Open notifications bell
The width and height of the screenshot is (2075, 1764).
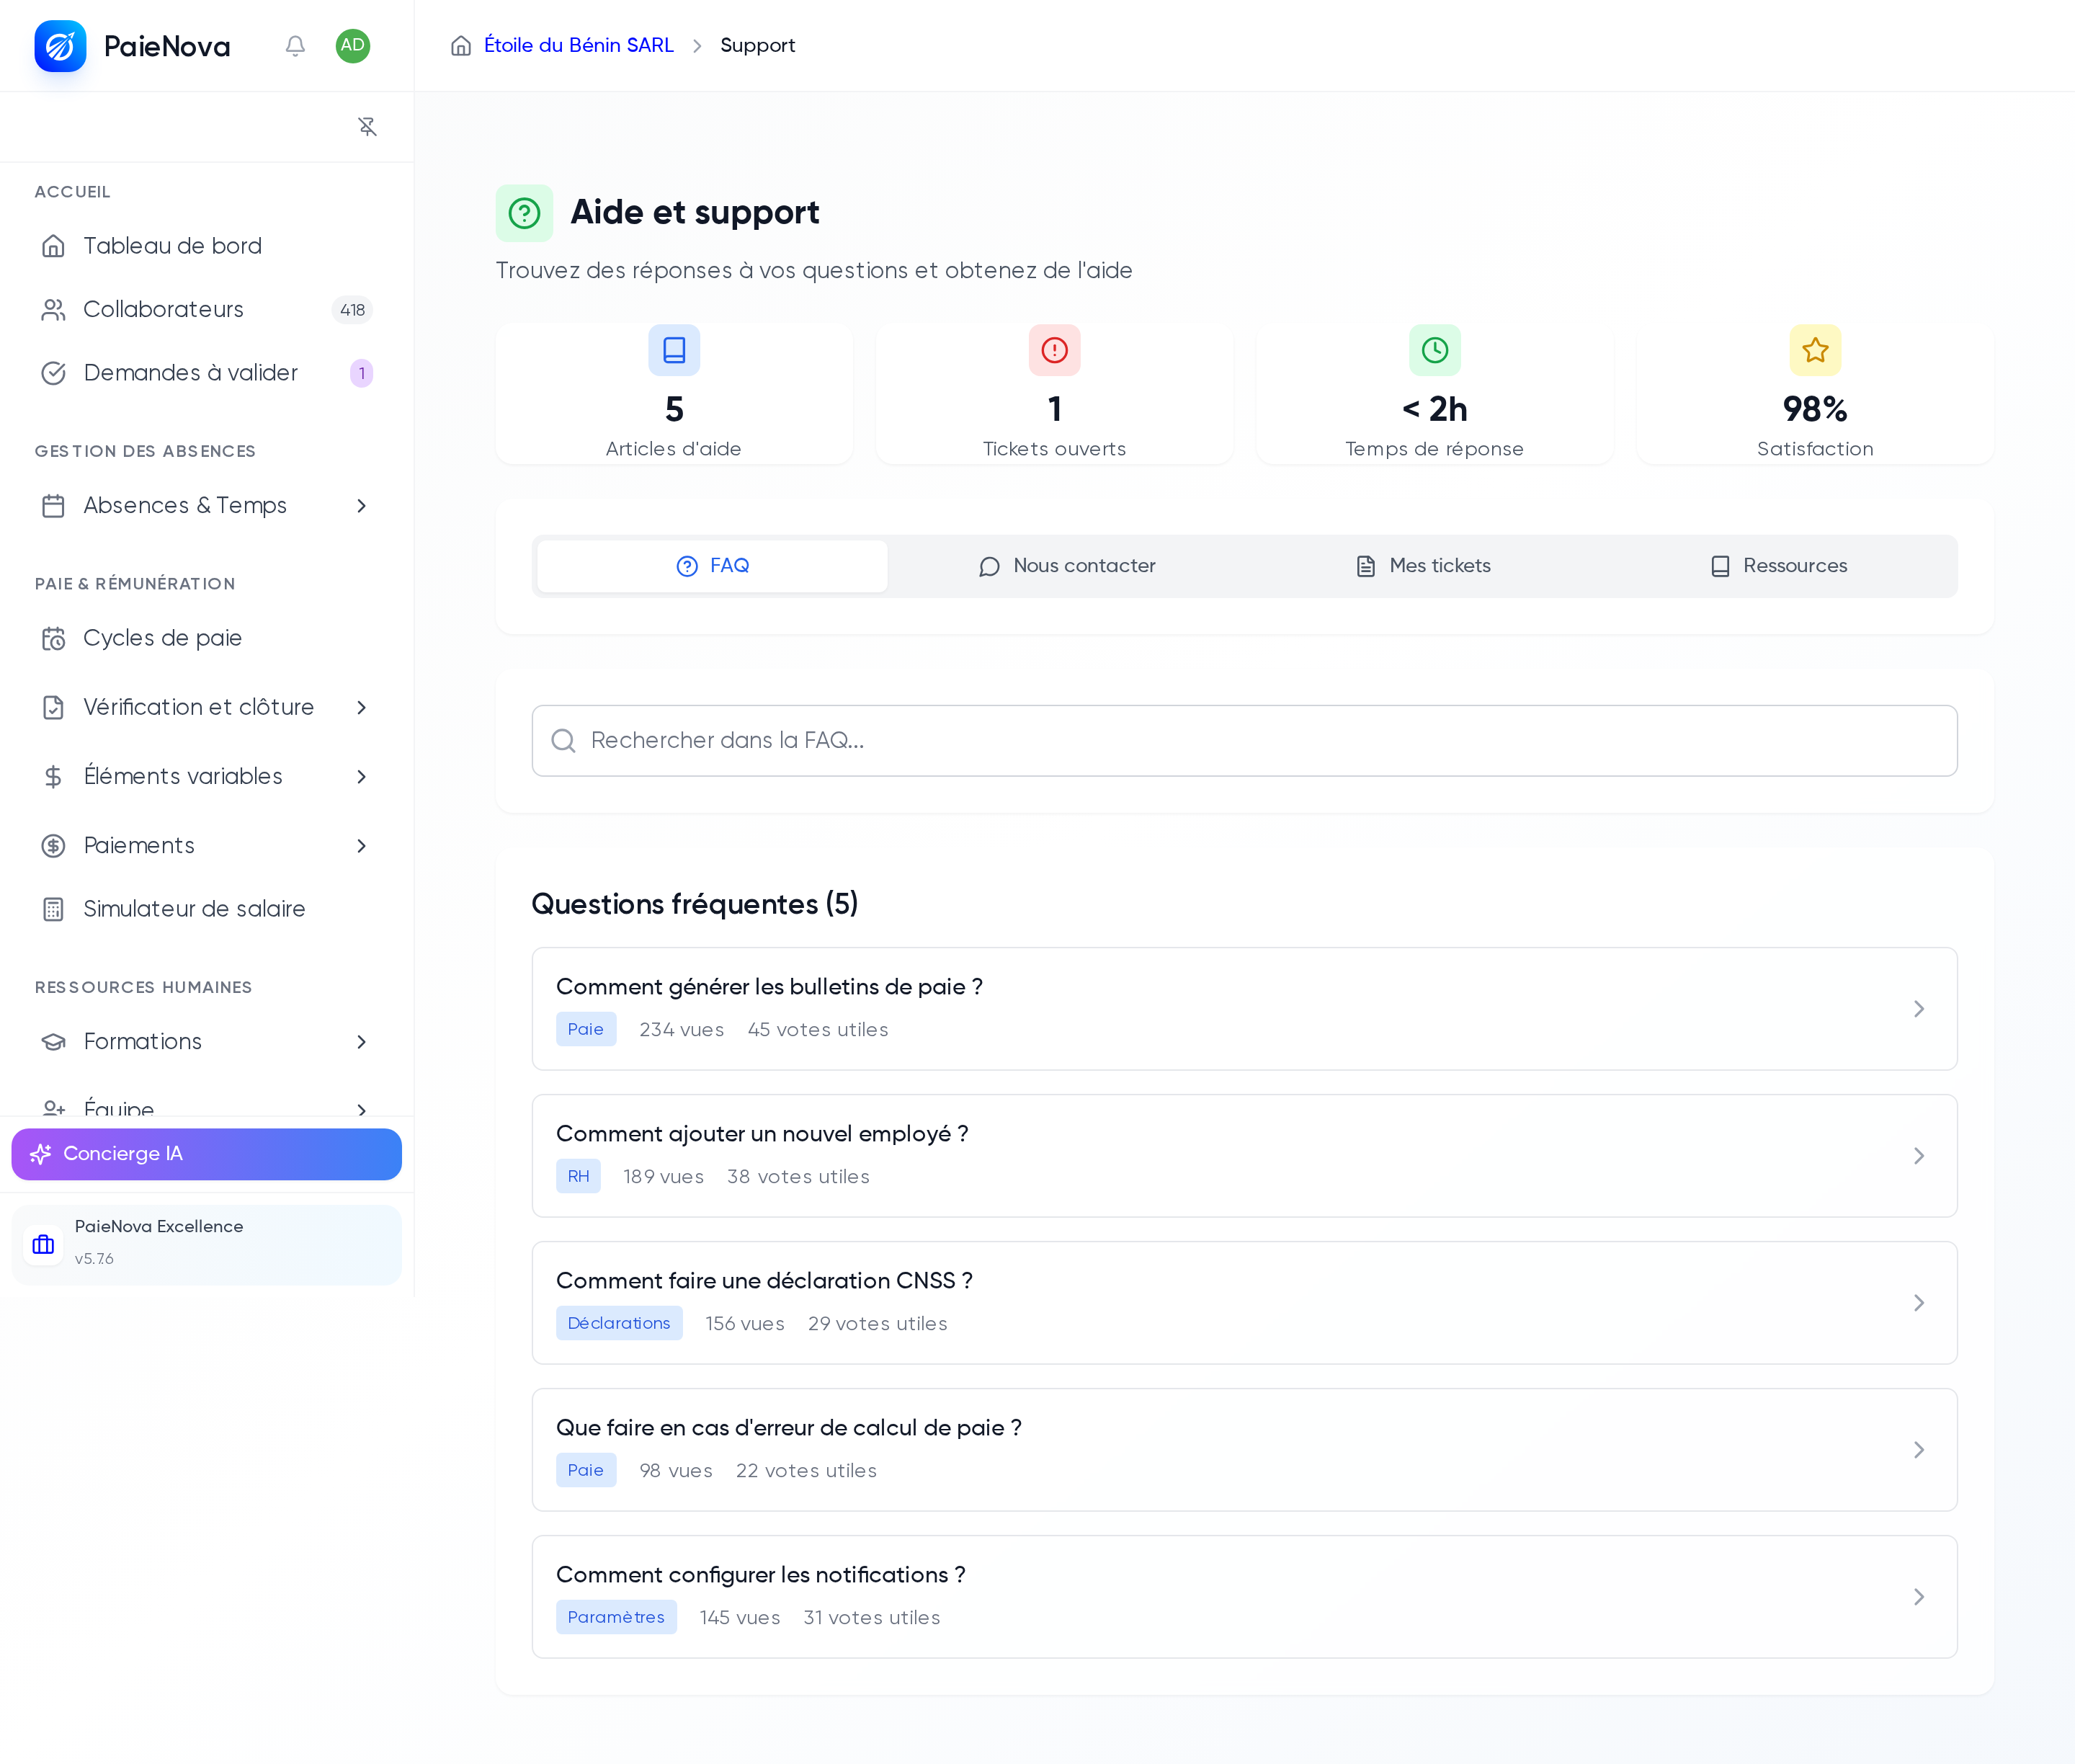pyautogui.click(x=295, y=46)
